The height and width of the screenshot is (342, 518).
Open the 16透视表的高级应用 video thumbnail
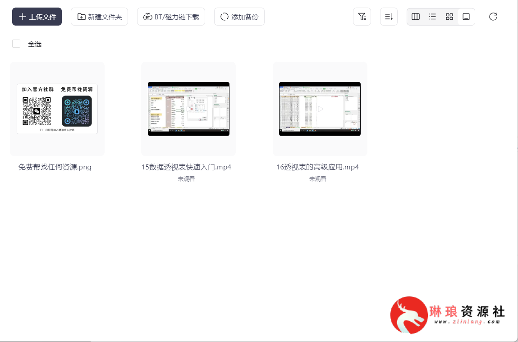click(320, 109)
